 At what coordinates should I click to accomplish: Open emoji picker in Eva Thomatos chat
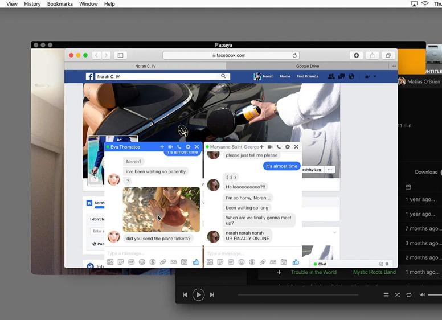coord(142,262)
